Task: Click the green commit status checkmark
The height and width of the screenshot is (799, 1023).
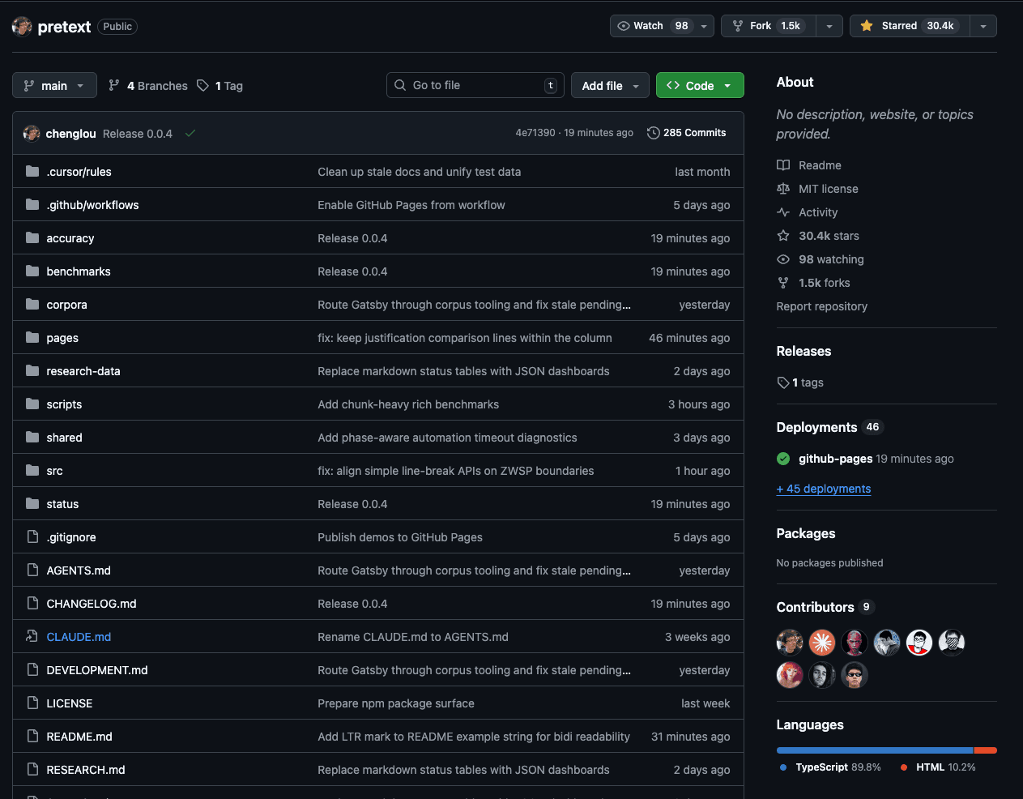Action: 190,134
